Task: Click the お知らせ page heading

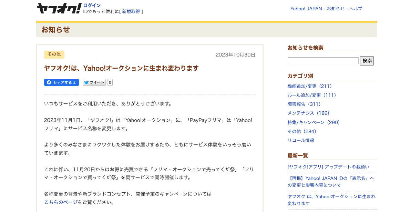Action: point(55,29)
